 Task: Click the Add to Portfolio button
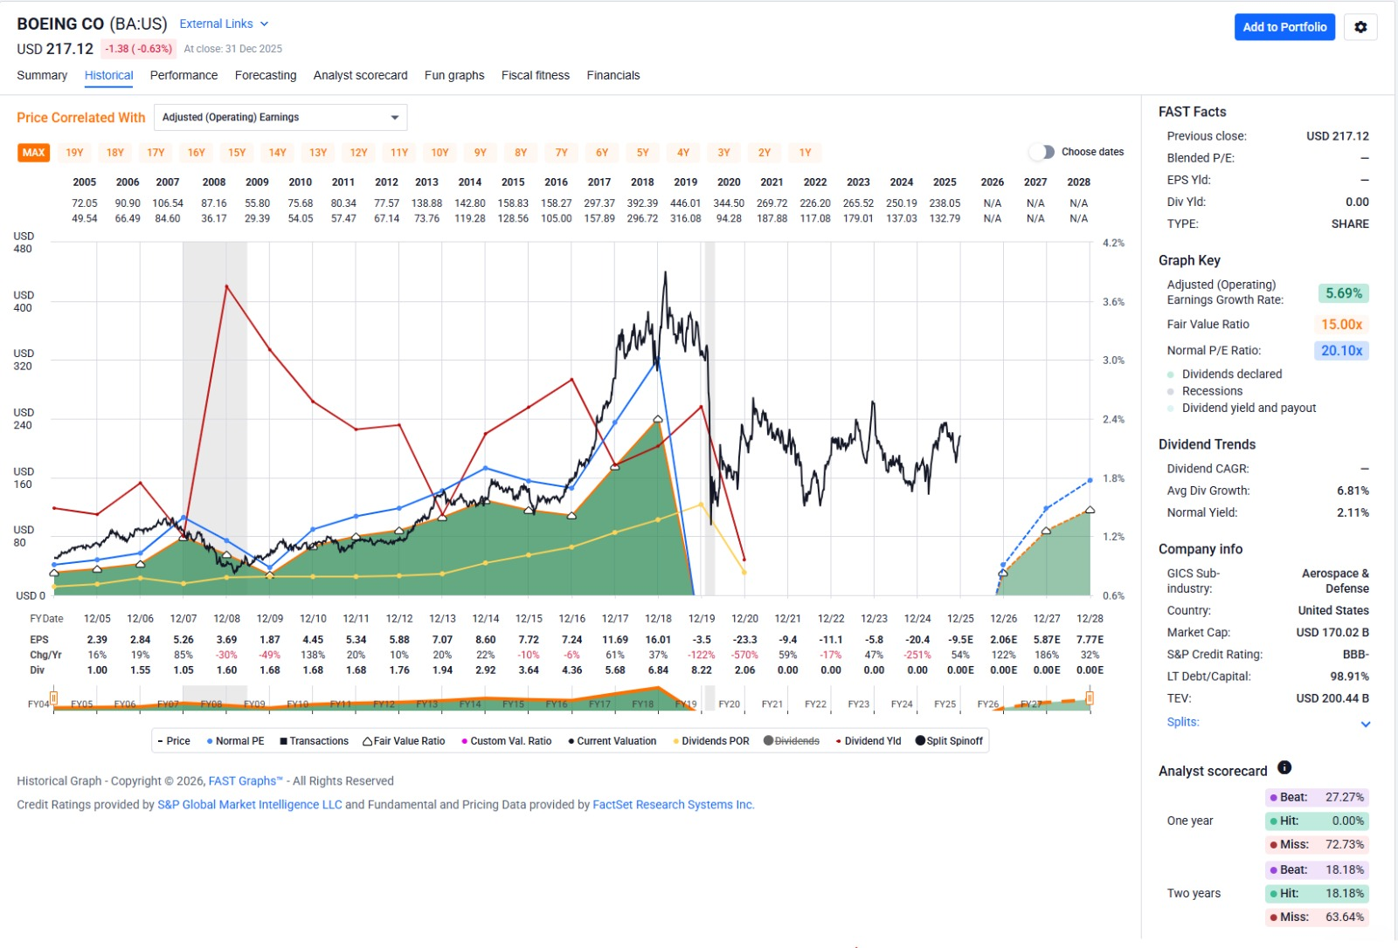pos(1284,27)
